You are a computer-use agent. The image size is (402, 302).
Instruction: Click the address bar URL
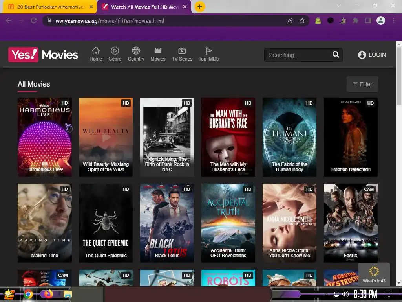tap(110, 21)
